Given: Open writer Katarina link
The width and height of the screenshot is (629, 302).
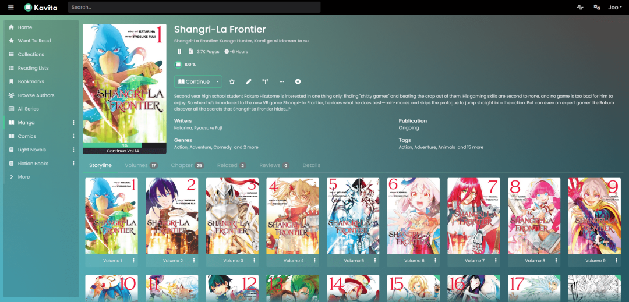Looking at the screenshot, I should pyautogui.click(x=183, y=128).
